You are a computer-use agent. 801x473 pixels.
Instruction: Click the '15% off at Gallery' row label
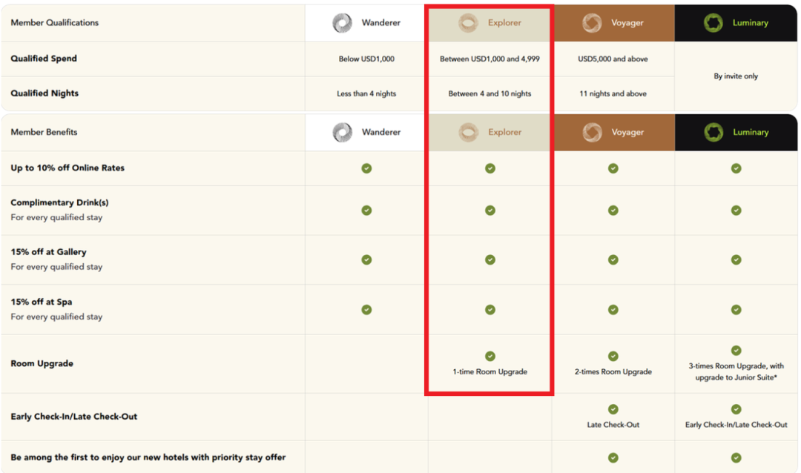48,252
